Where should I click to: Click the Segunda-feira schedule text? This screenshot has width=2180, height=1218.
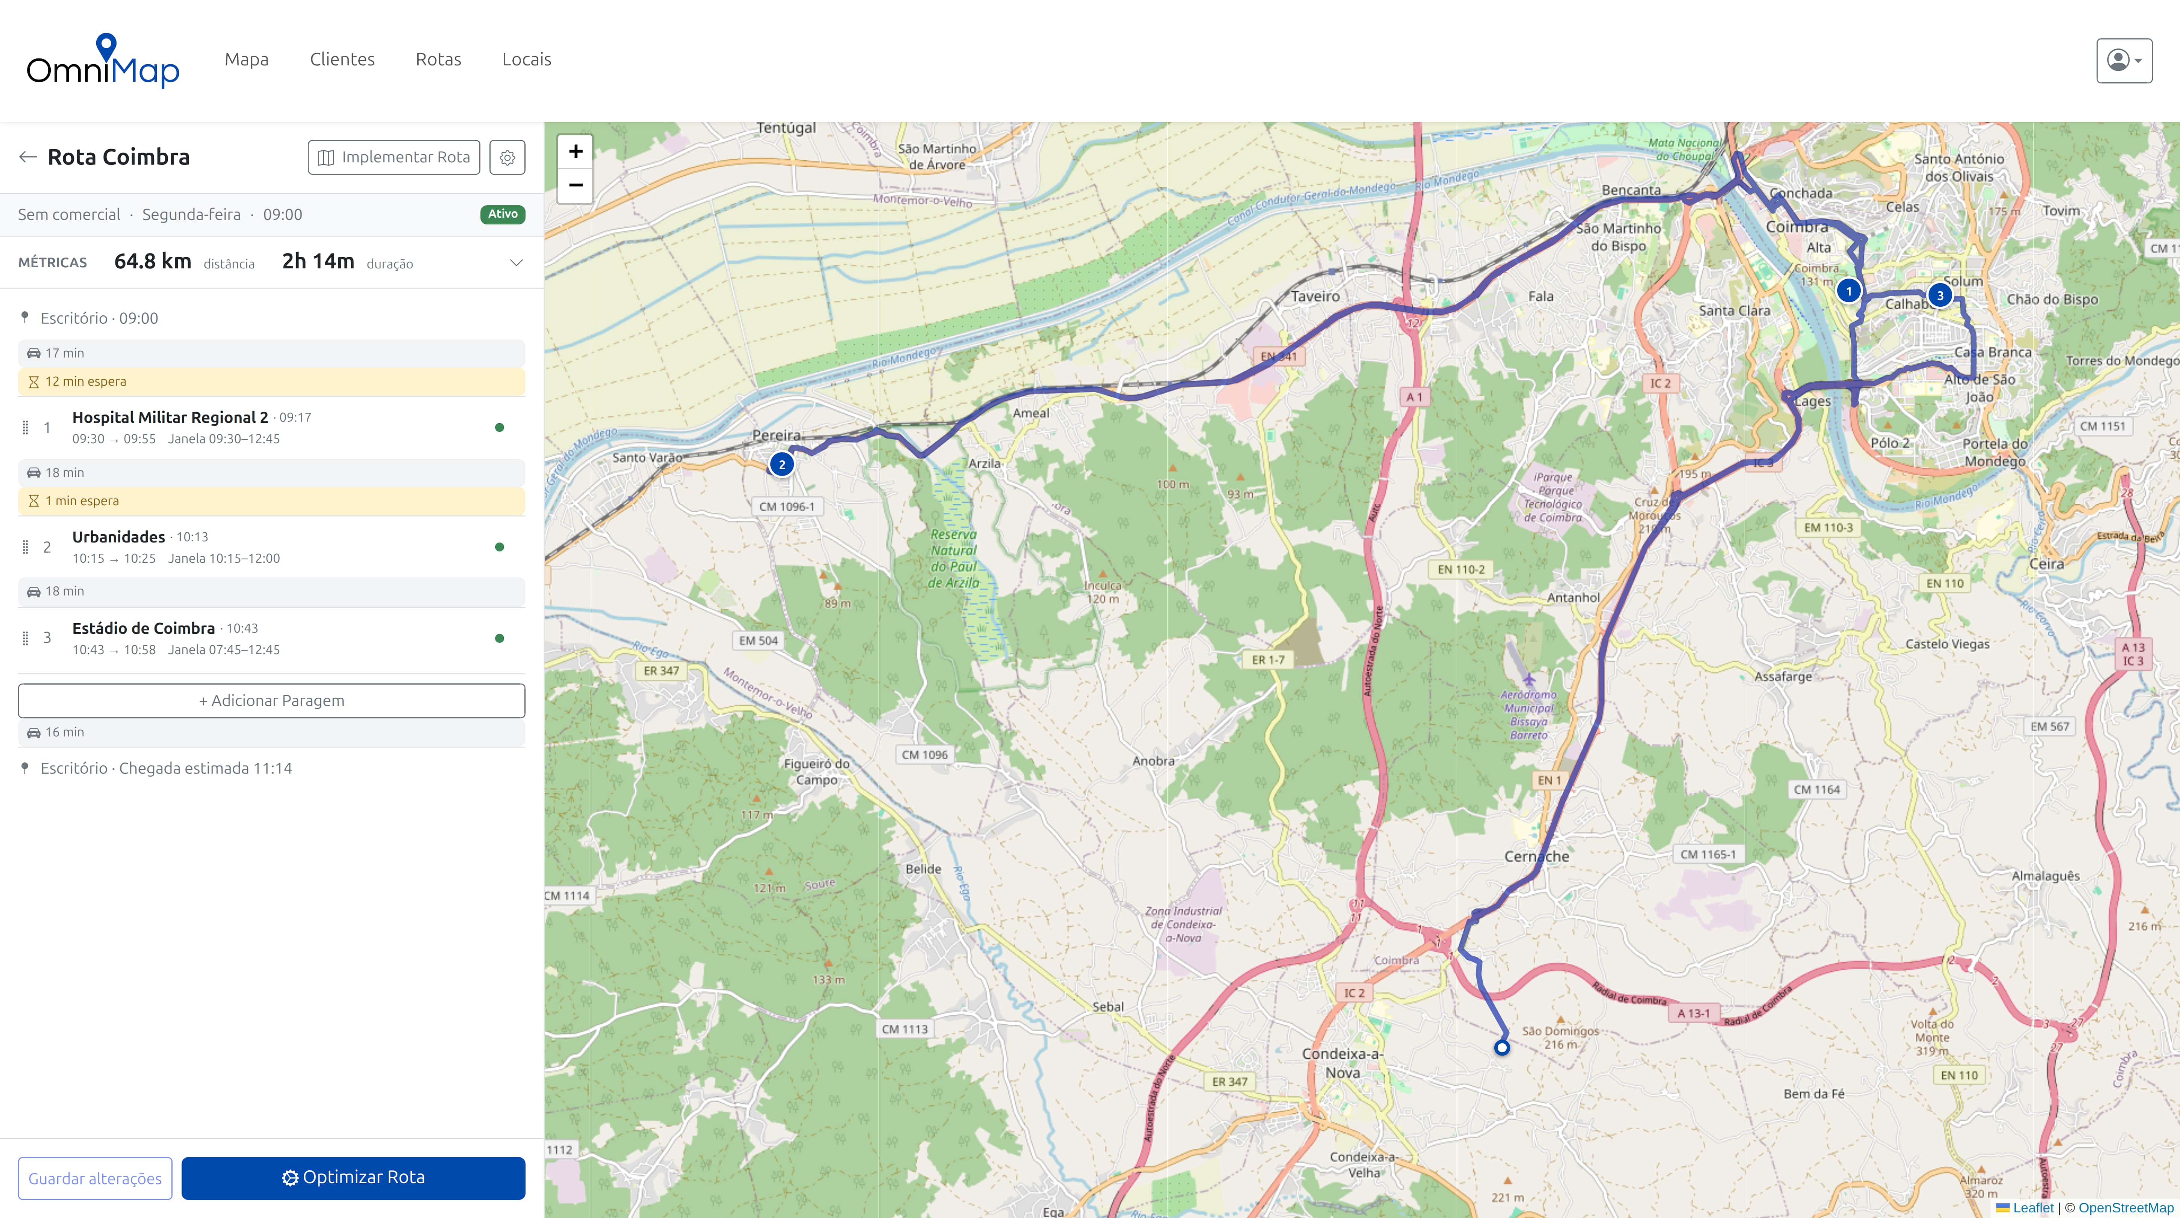[x=191, y=214]
